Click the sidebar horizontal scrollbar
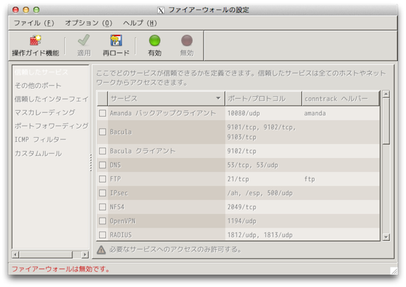This screenshot has height=287, width=406. (x=51, y=254)
